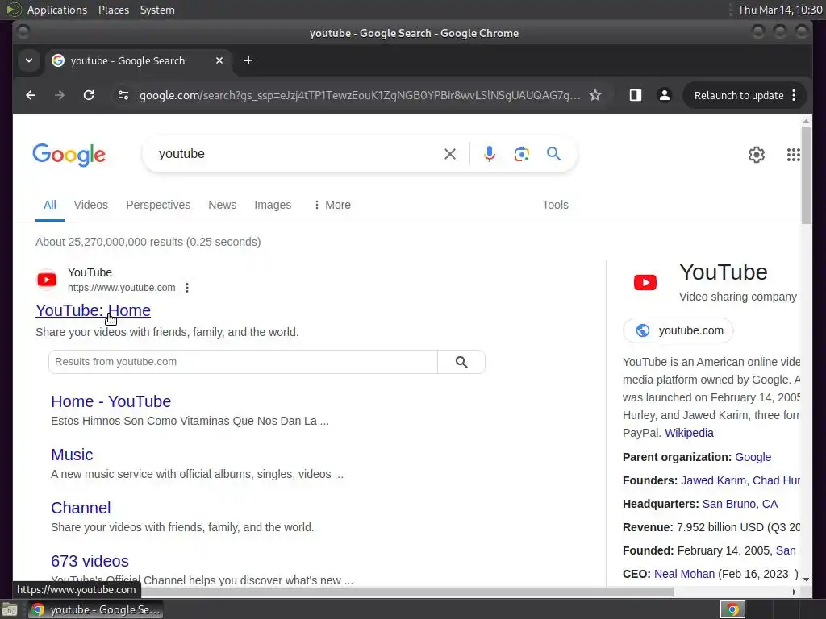
Task: Open site information icon in address bar
Action: point(123,95)
